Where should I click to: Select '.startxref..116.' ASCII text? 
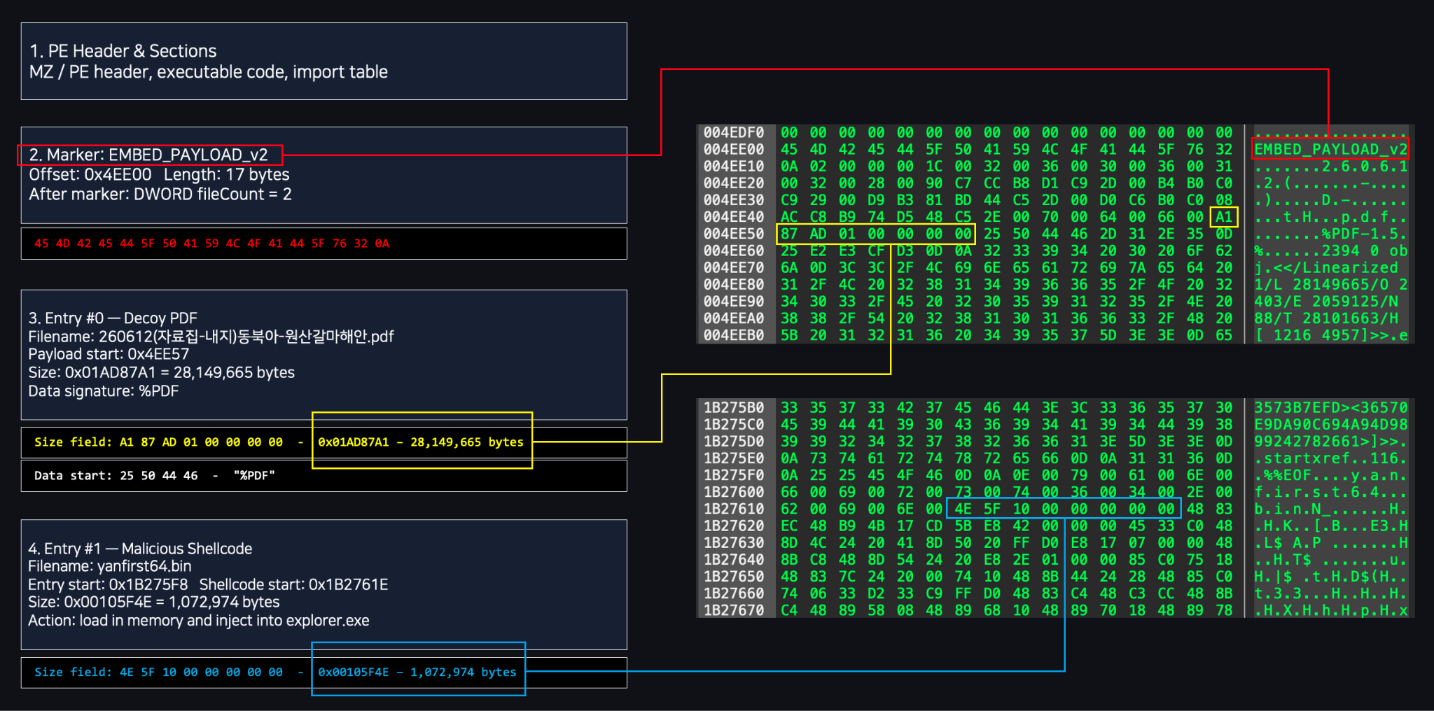(1330, 458)
